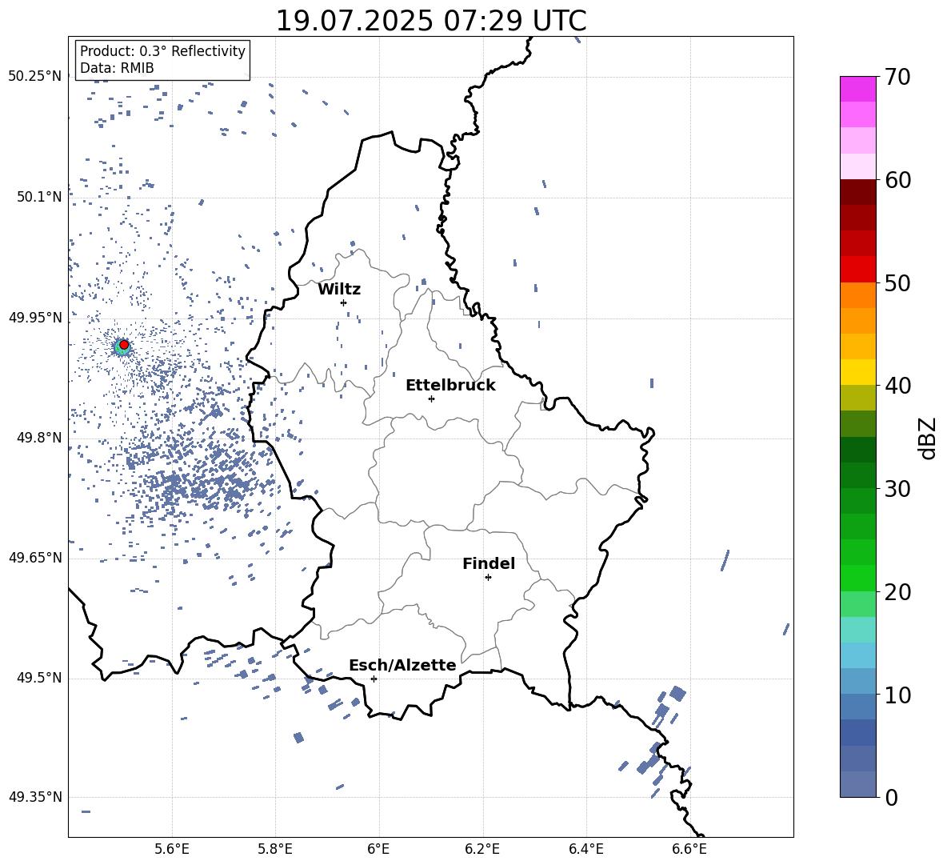Click the Data: RMIB text
The height and width of the screenshot is (865, 947).
117,68
